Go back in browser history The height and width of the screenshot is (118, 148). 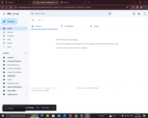3,7
